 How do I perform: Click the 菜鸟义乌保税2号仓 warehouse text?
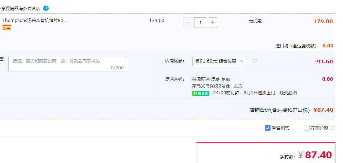[x=211, y=86]
